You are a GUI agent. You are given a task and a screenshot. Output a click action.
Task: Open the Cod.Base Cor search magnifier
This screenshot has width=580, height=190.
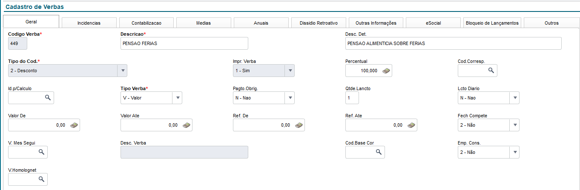(379, 152)
